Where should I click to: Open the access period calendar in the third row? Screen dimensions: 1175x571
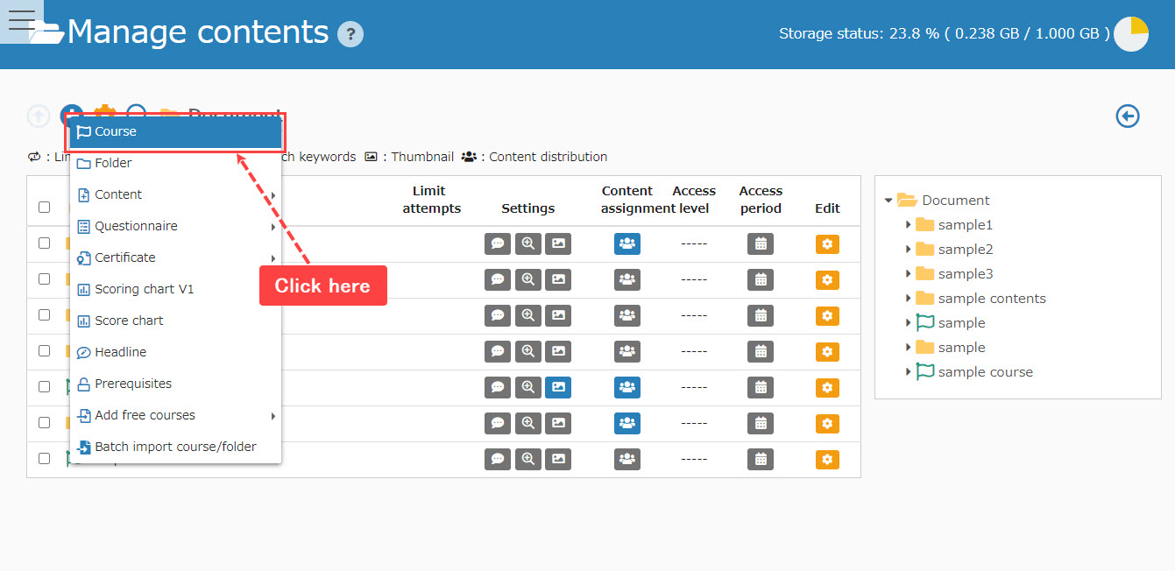click(x=761, y=316)
